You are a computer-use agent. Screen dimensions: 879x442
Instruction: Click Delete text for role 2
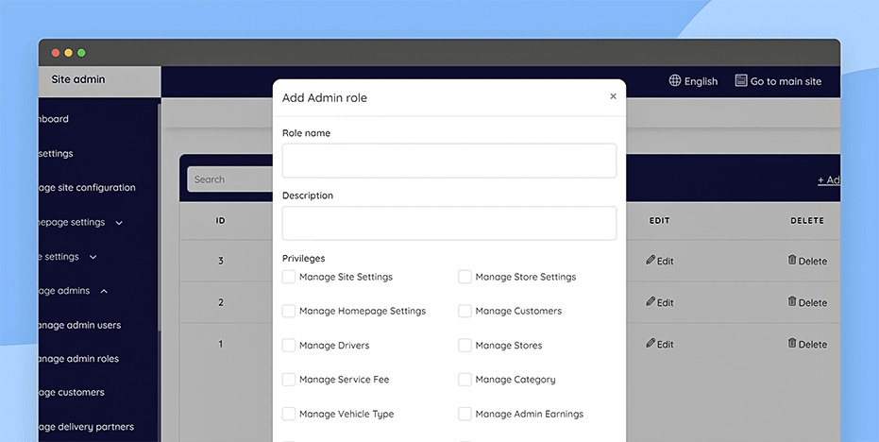point(813,302)
